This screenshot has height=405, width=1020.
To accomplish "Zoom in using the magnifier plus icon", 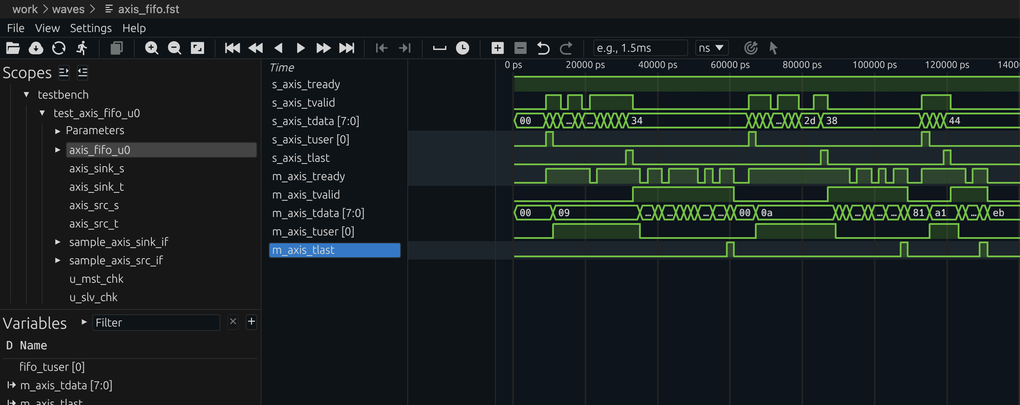I will point(151,48).
